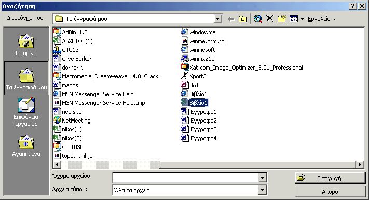This screenshot has width=369, height=200.
Task: Expand the Όνομα αρχείου dropdown arrow
Action: point(262,178)
